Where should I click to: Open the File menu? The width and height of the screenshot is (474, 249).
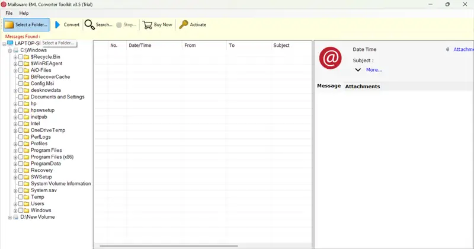click(9, 13)
